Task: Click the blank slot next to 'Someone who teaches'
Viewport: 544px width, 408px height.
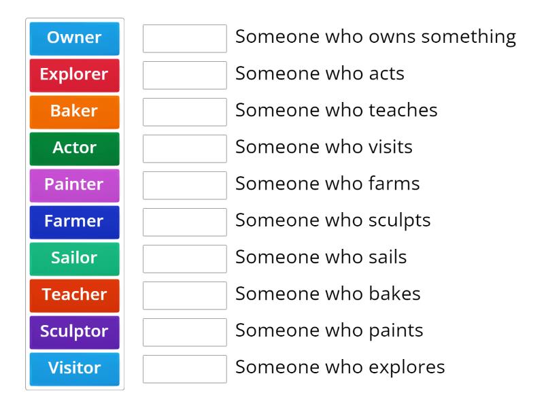Action: [x=184, y=112]
